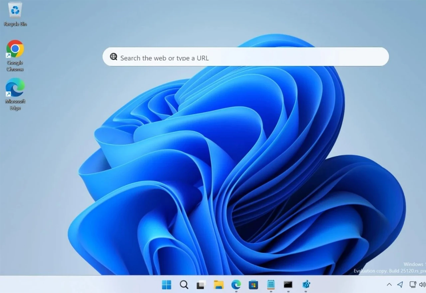426x293 pixels.
Task: Open taskbar Search magnifier
Action: pos(184,285)
